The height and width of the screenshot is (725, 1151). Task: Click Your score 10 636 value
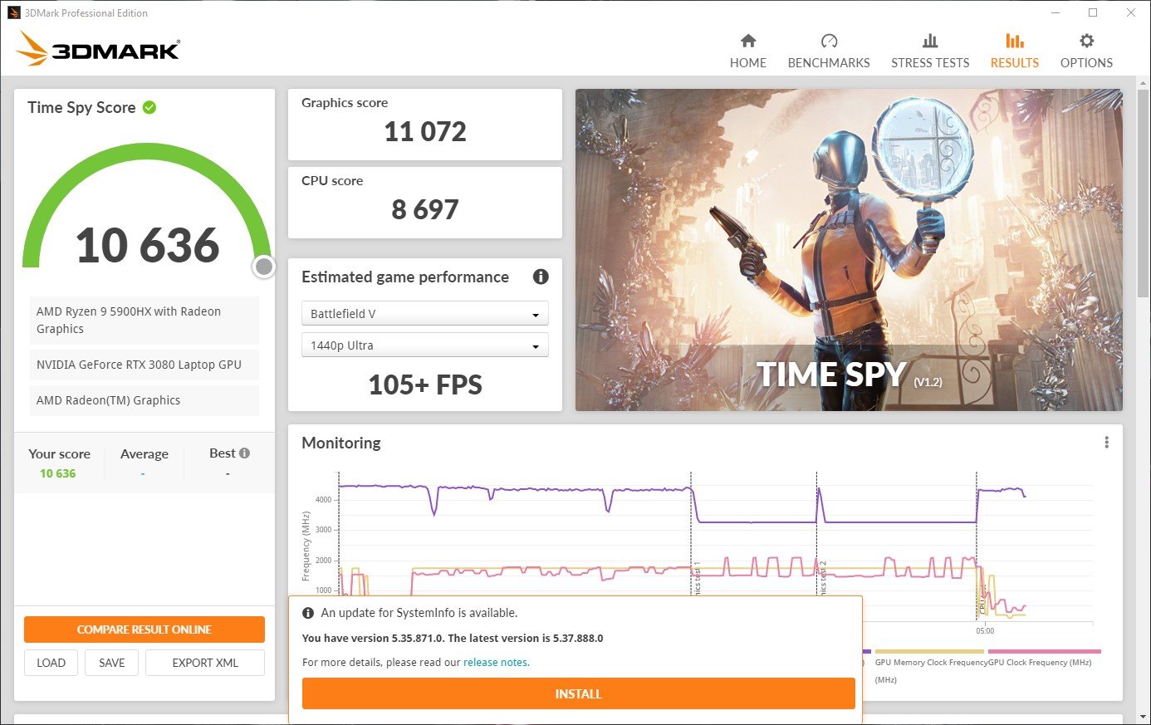click(x=57, y=473)
